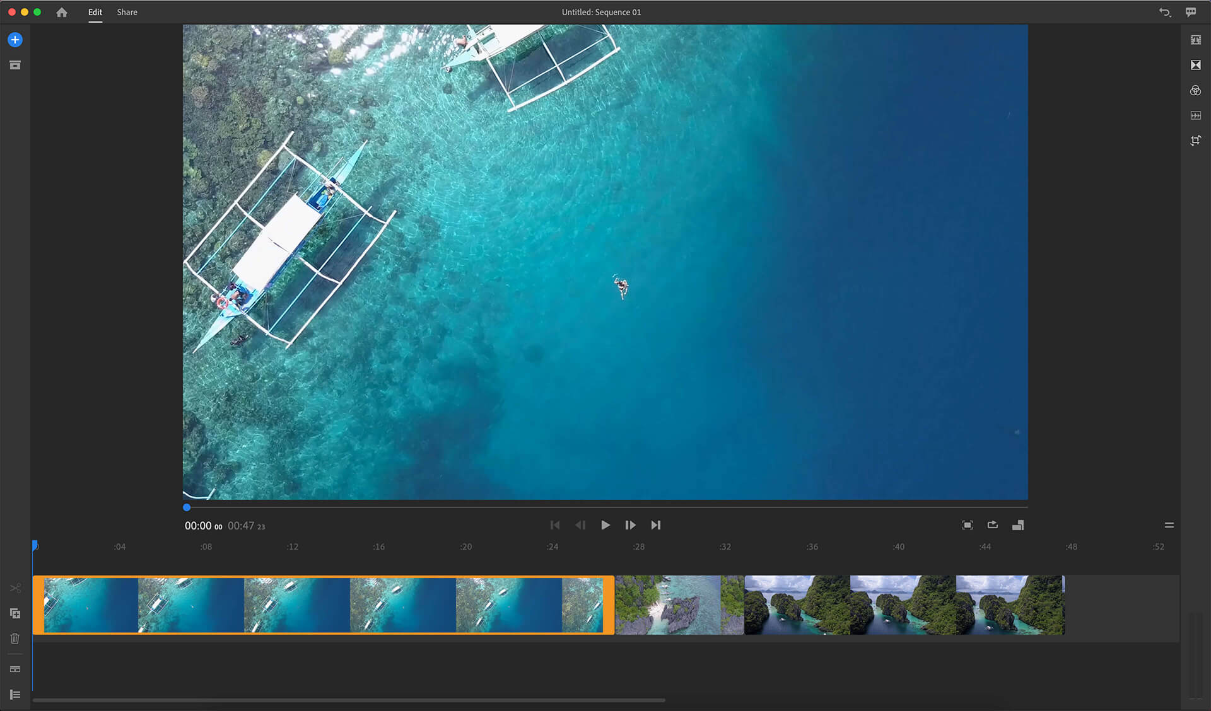Click the track controls icon below trash
1211x711 pixels.
(x=15, y=669)
